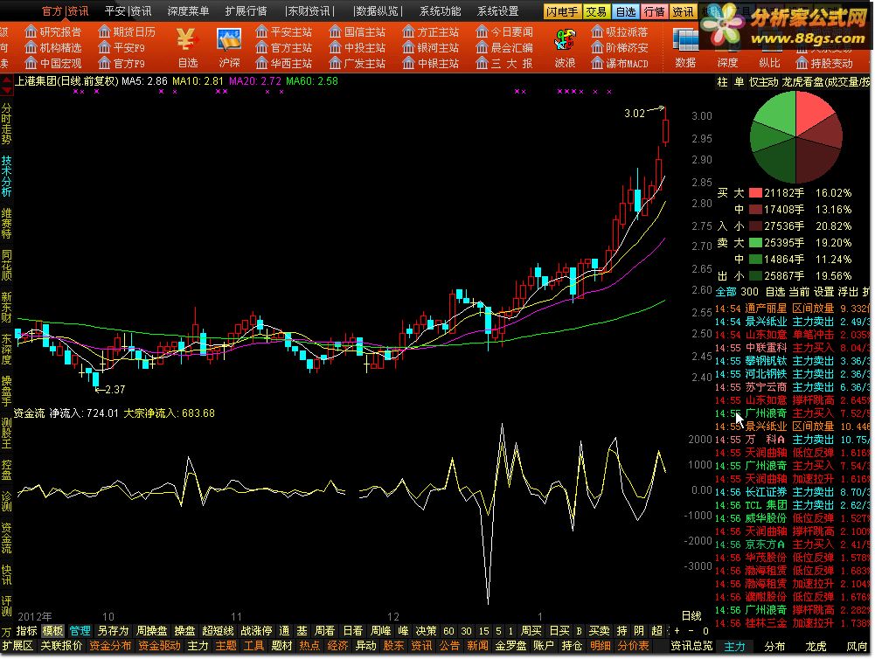The image size is (875, 659).
Task: Click the 闪电手 button
Action: 562,11
